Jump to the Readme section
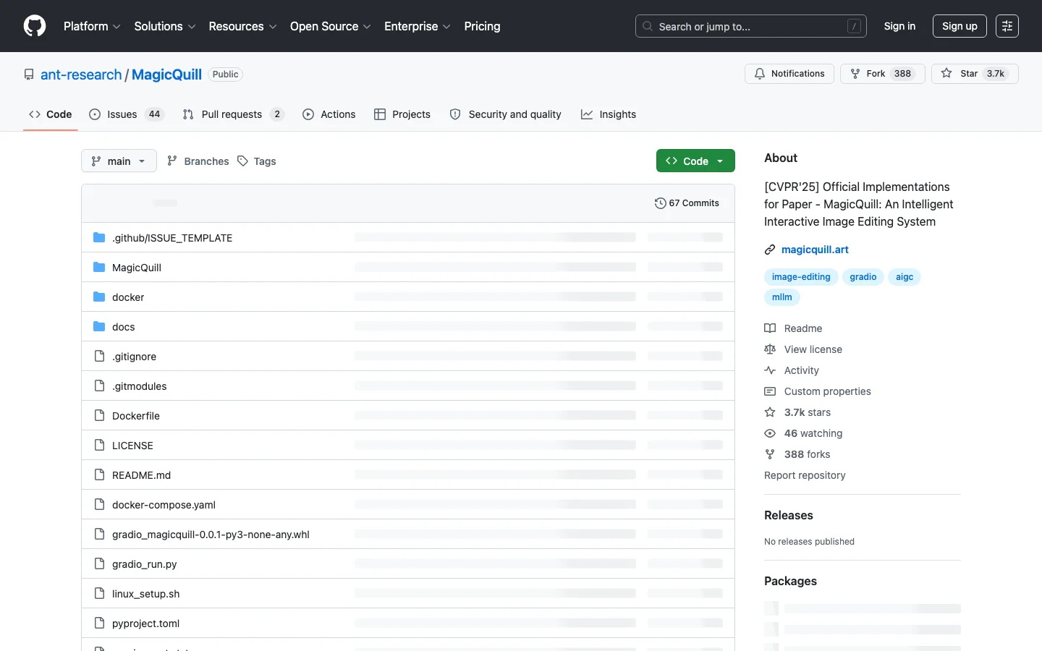Viewport: 1042px width, 651px height. (793, 328)
